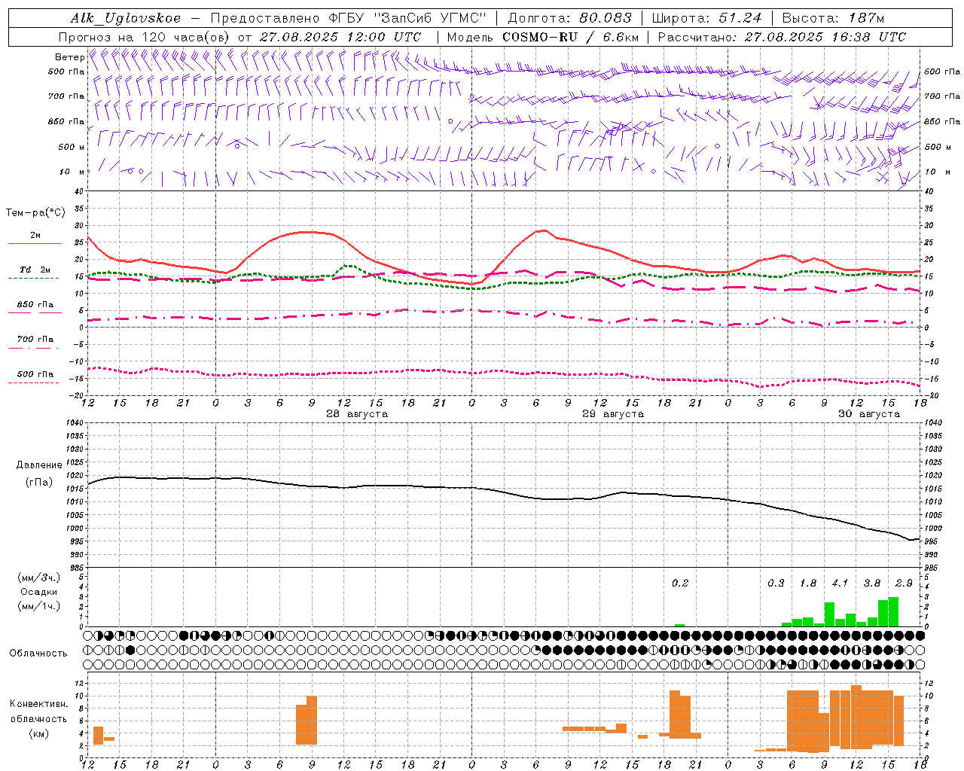Click the dash-dot line sample under 700 гПа legend
This screenshot has height=771, width=964.
pyautogui.click(x=33, y=348)
